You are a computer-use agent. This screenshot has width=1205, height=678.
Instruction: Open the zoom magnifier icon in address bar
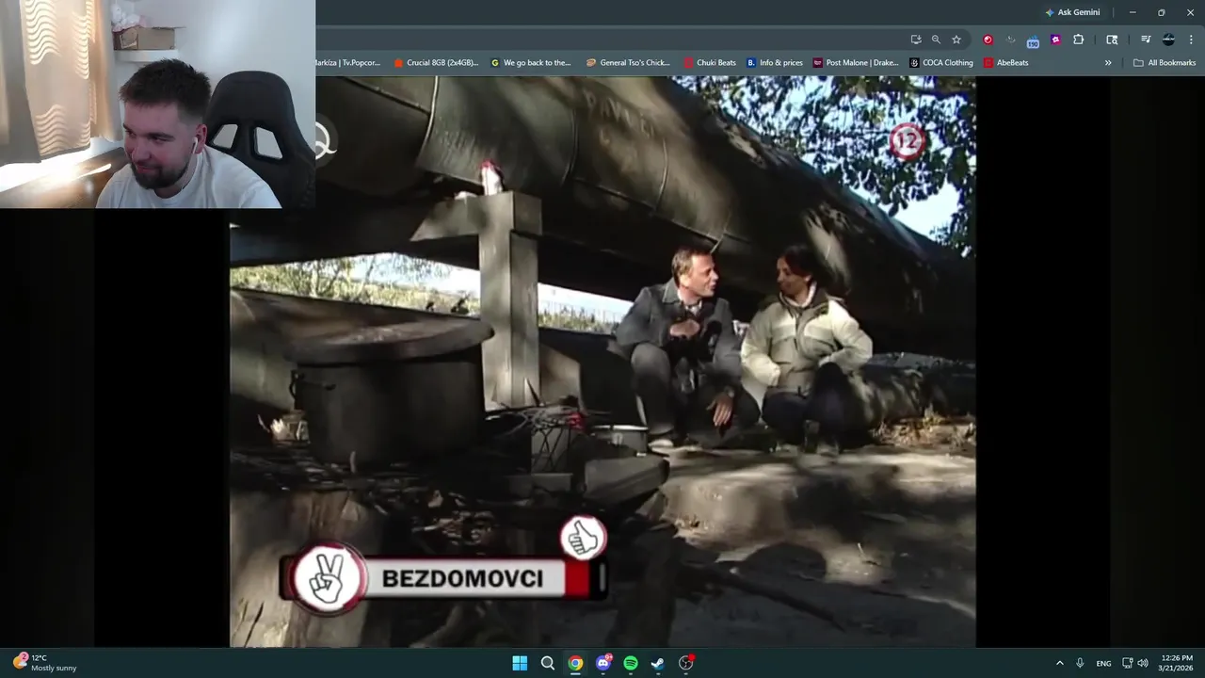(x=936, y=40)
